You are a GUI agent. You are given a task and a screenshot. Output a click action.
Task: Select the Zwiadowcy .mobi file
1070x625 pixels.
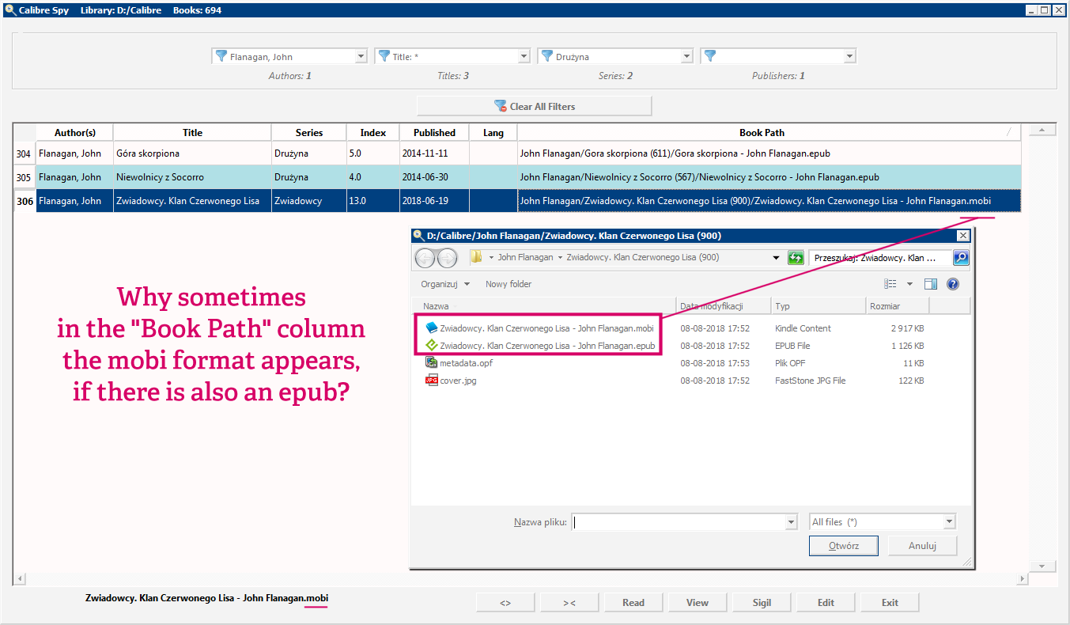pyautogui.click(x=539, y=328)
